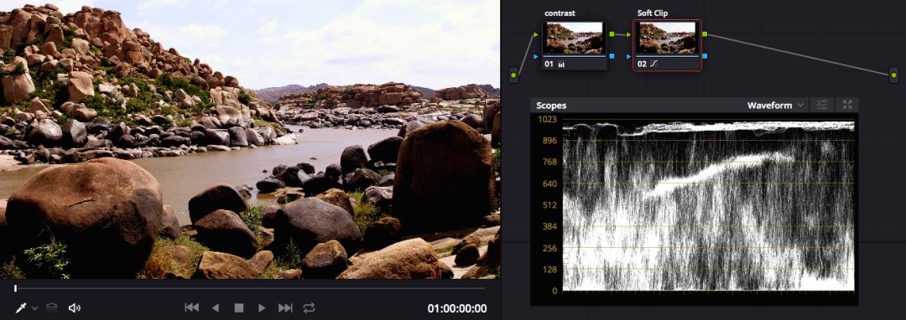Jump to the last frame

coord(285,308)
